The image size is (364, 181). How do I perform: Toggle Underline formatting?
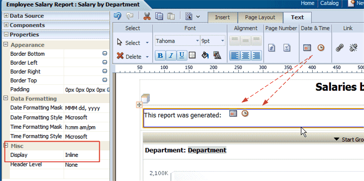pos(182,55)
